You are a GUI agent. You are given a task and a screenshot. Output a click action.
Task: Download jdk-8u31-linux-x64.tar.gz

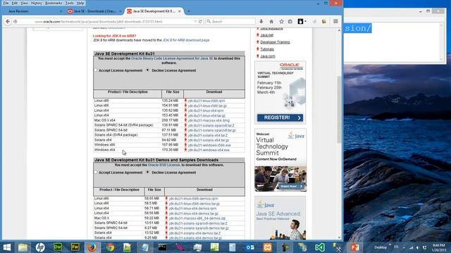[206, 115]
